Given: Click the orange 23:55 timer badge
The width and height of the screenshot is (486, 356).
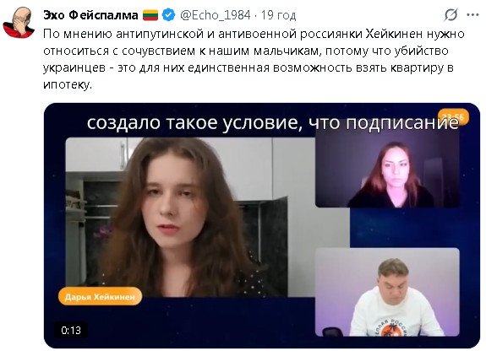Looking at the screenshot, I should point(453,117).
